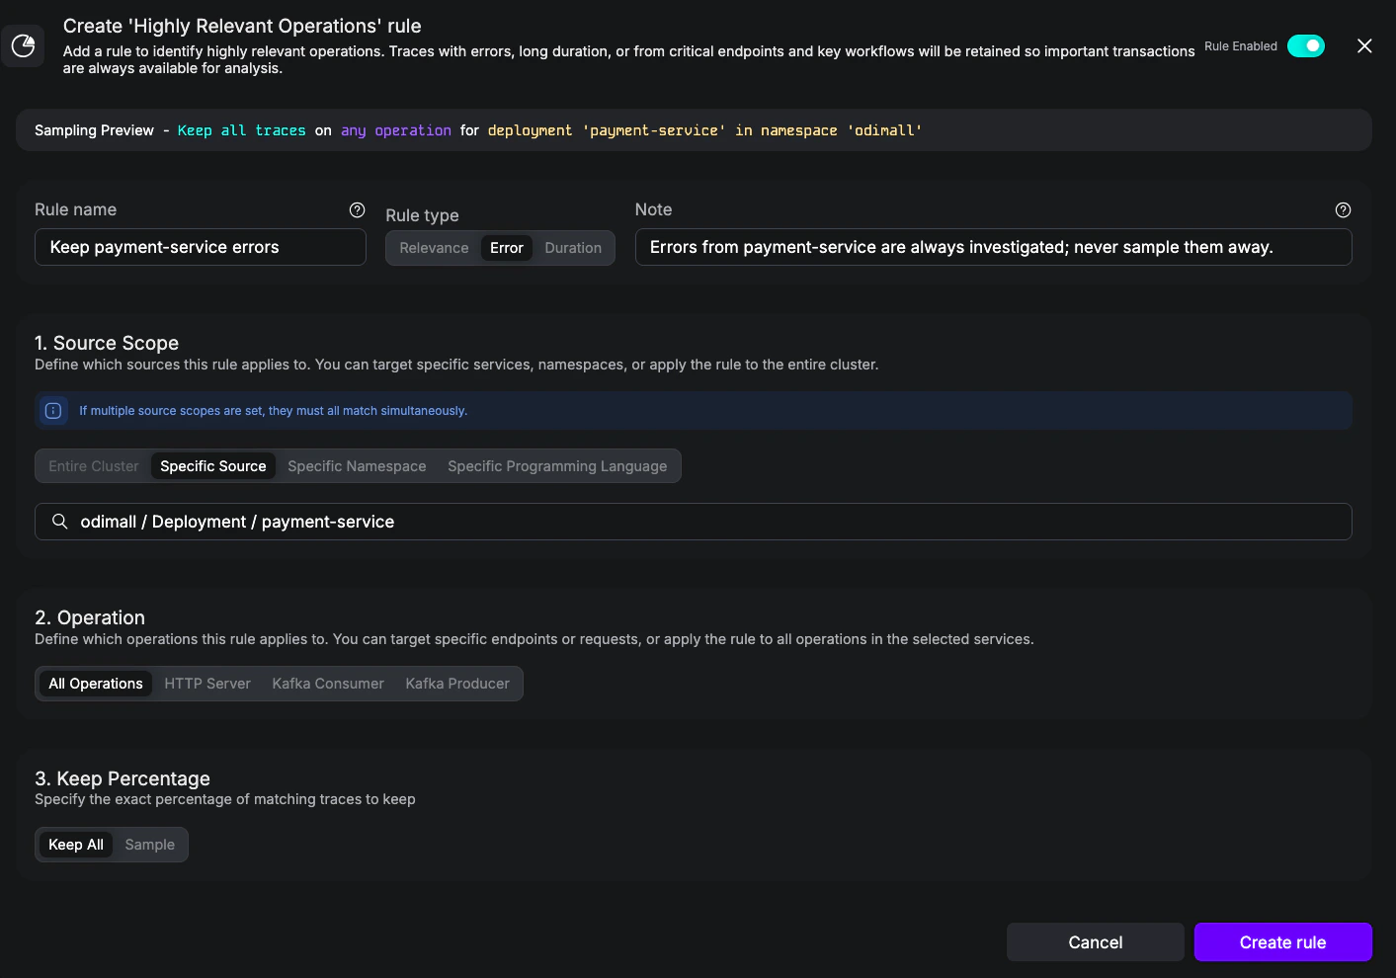
Task: Select Kafka Producer operation
Action: (x=457, y=684)
